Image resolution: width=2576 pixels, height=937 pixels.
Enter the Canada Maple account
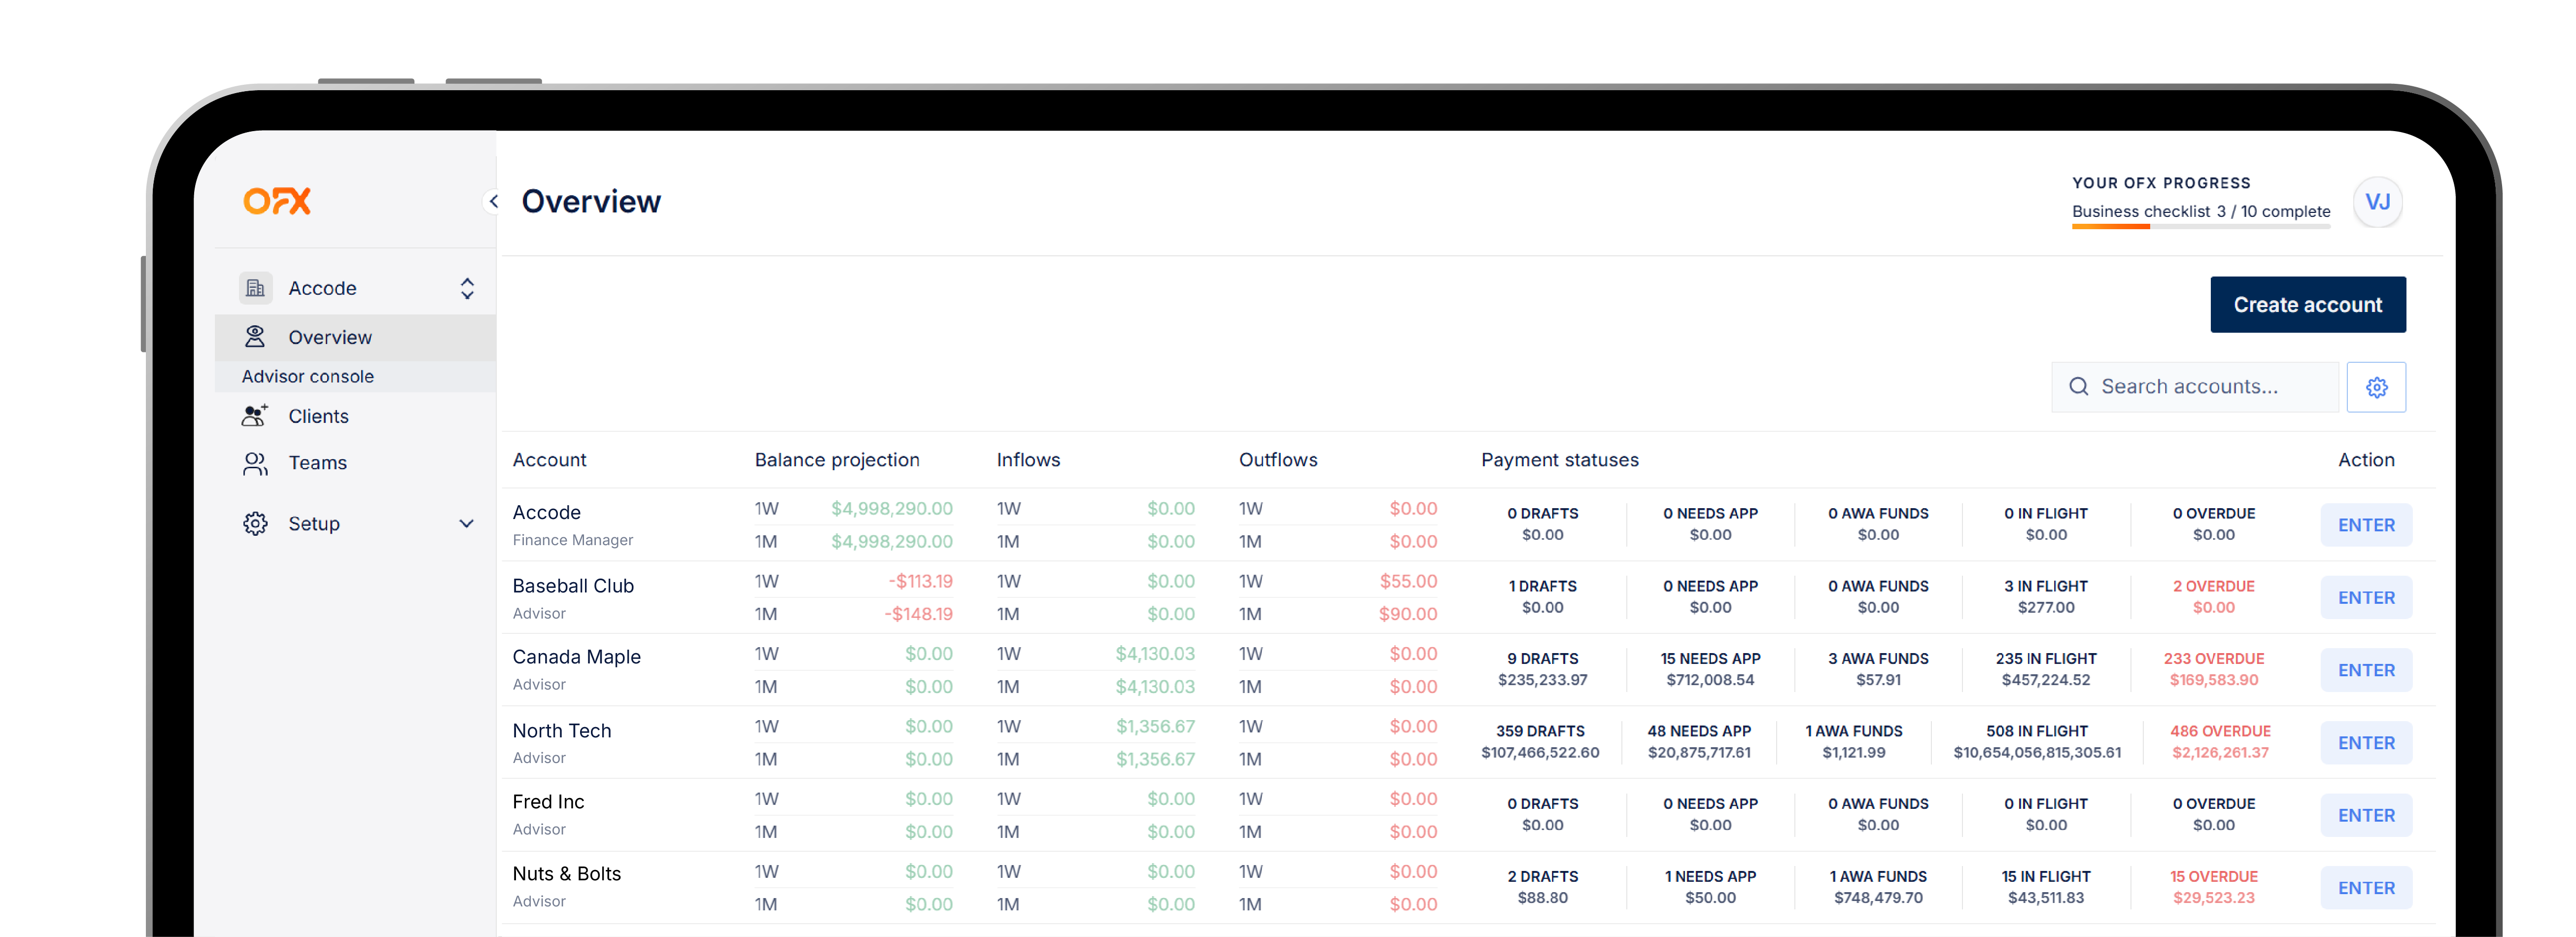coord(2365,670)
